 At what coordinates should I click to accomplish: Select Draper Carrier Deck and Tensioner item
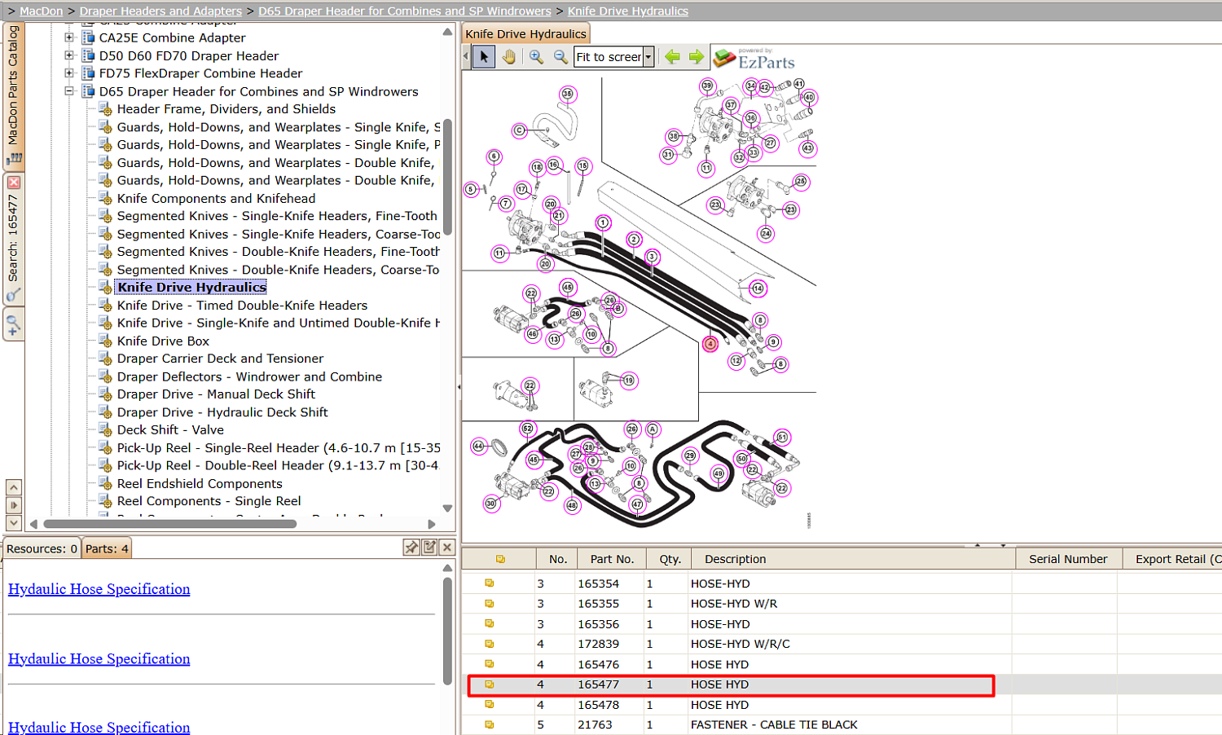220,359
